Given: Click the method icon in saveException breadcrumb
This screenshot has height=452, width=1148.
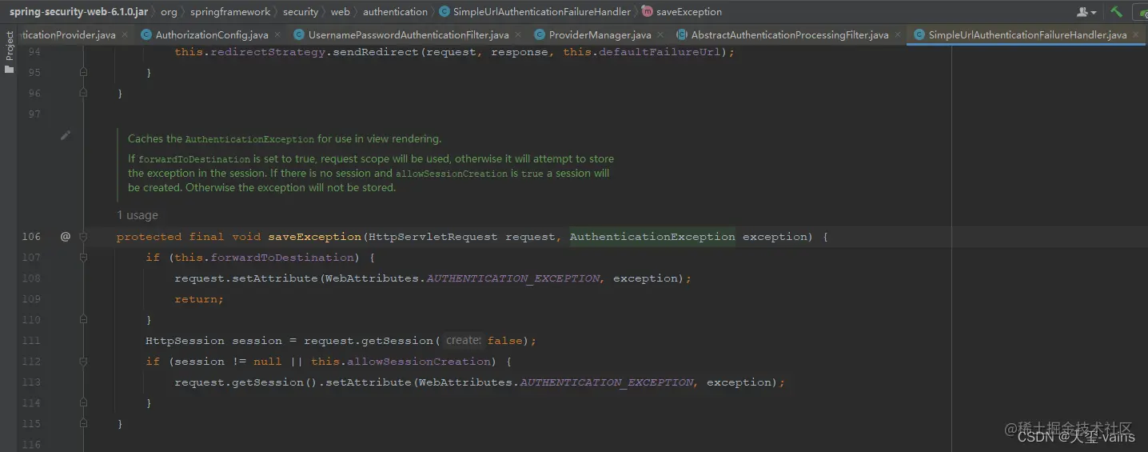Looking at the screenshot, I should tap(648, 12).
